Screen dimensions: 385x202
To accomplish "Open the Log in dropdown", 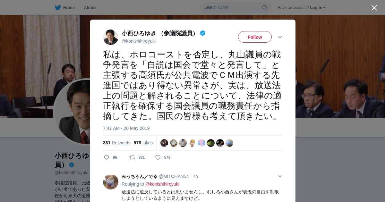I will point(318,7).
